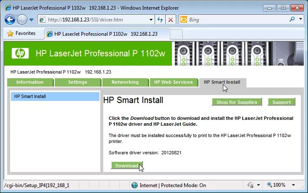Go back with the browser Back arrow
The width and height of the screenshot is (308, 193).
click(10, 20)
